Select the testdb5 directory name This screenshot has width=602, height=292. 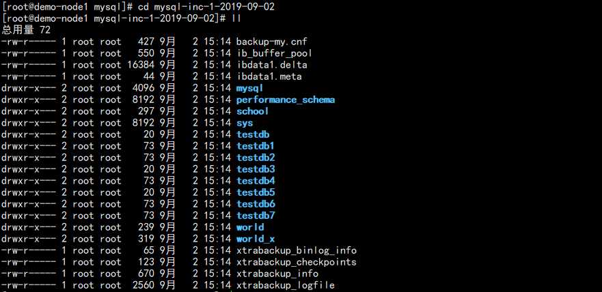pyautogui.click(x=255, y=192)
